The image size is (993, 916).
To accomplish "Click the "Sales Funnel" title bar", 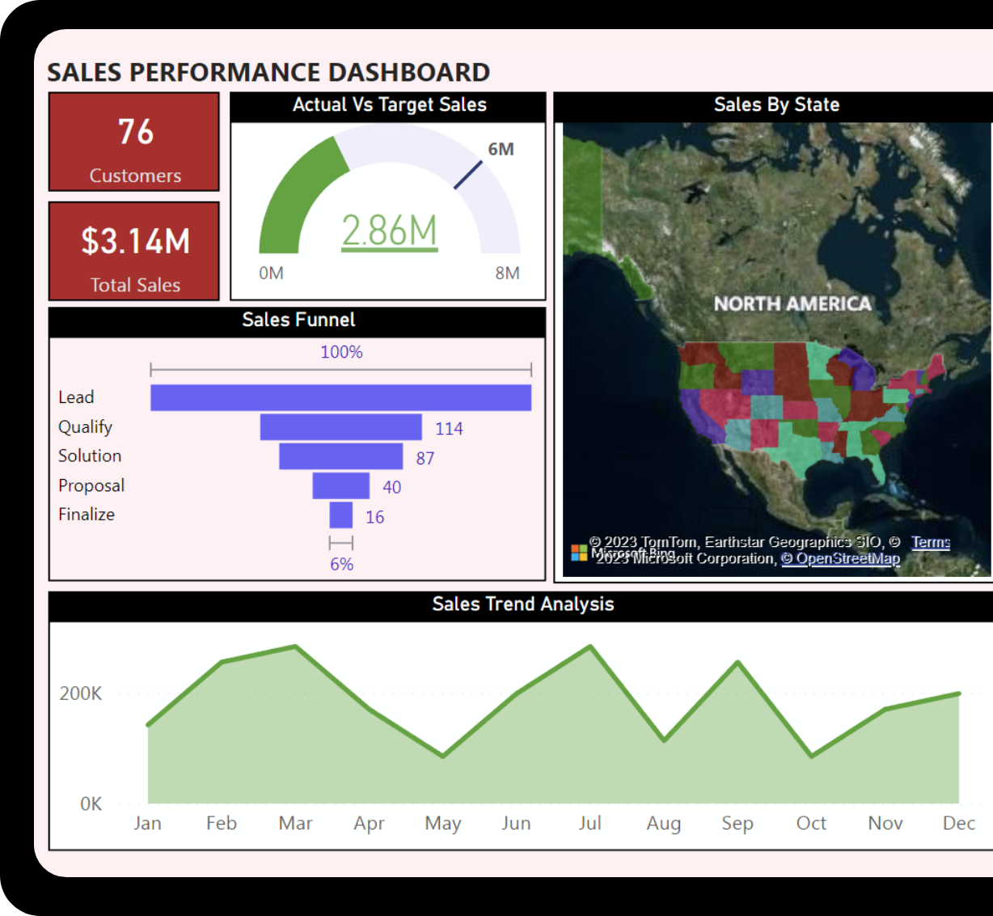I will pyautogui.click(x=298, y=320).
